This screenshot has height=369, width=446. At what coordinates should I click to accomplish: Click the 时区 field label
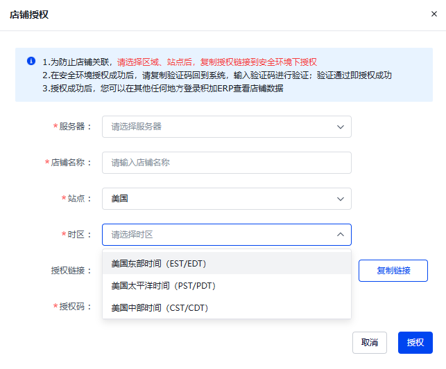point(79,235)
